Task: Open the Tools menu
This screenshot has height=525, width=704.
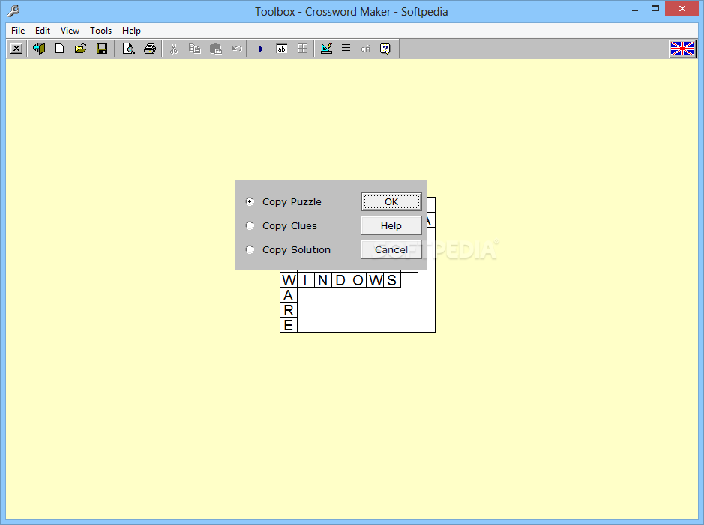Action: click(100, 31)
